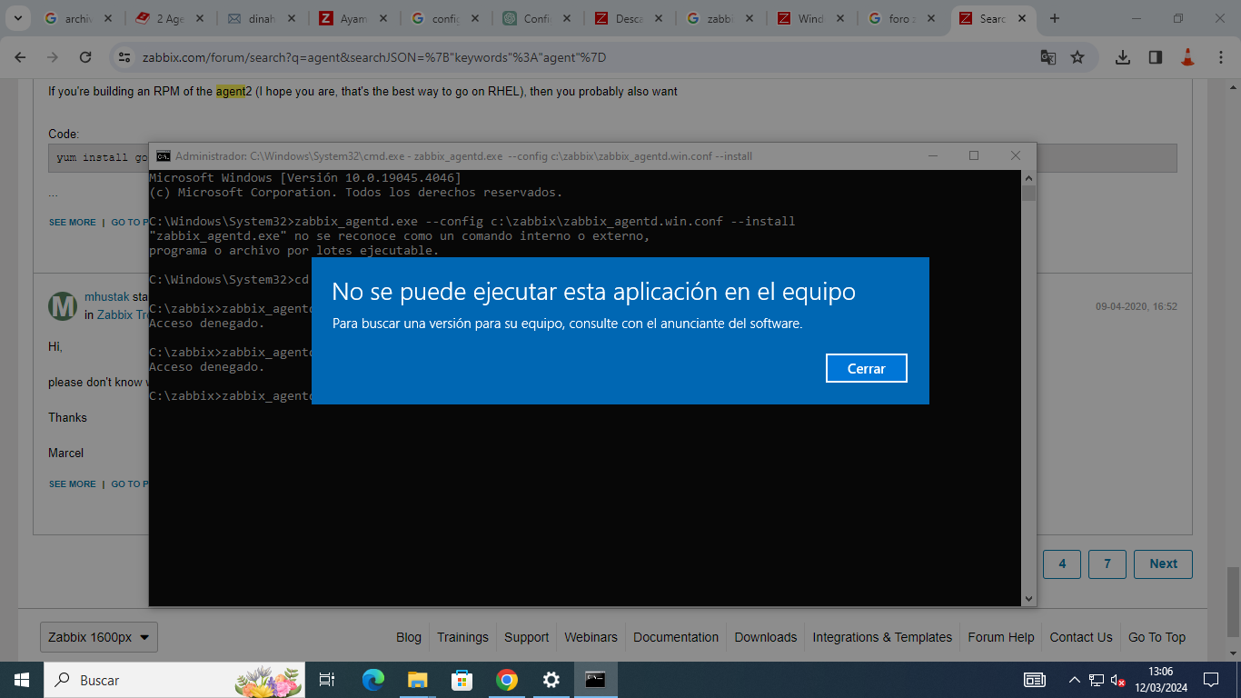Screen dimensions: 1241x698
Task: Switch to the '2 Age' tab
Action: [x=171, y=18]
